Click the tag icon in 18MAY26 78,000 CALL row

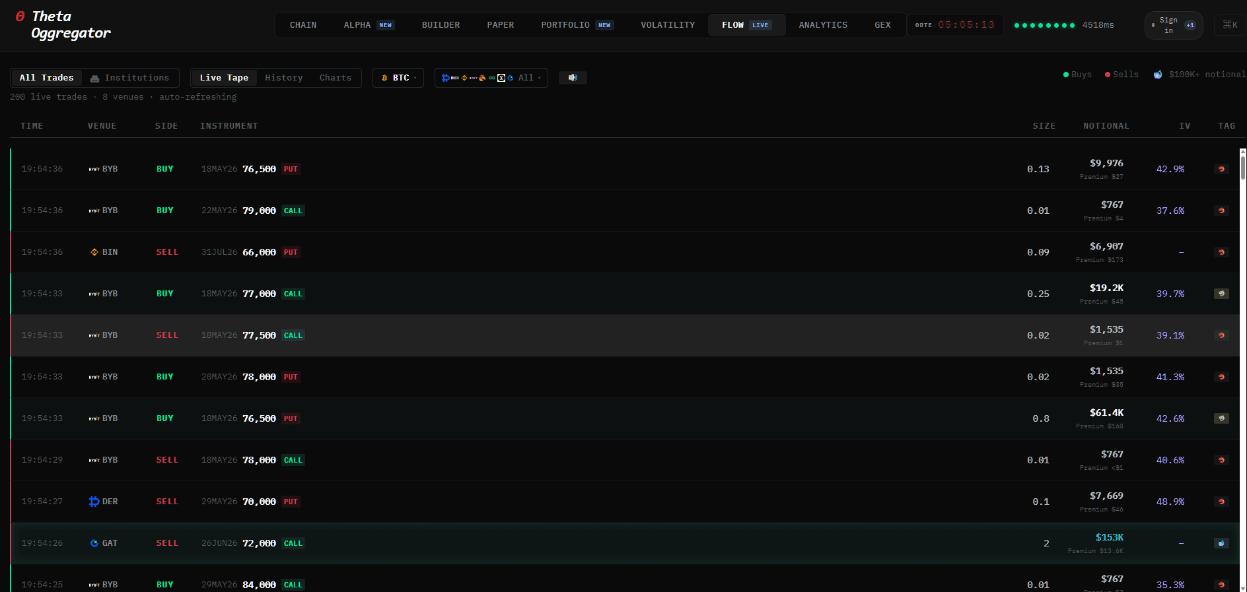1221,460
